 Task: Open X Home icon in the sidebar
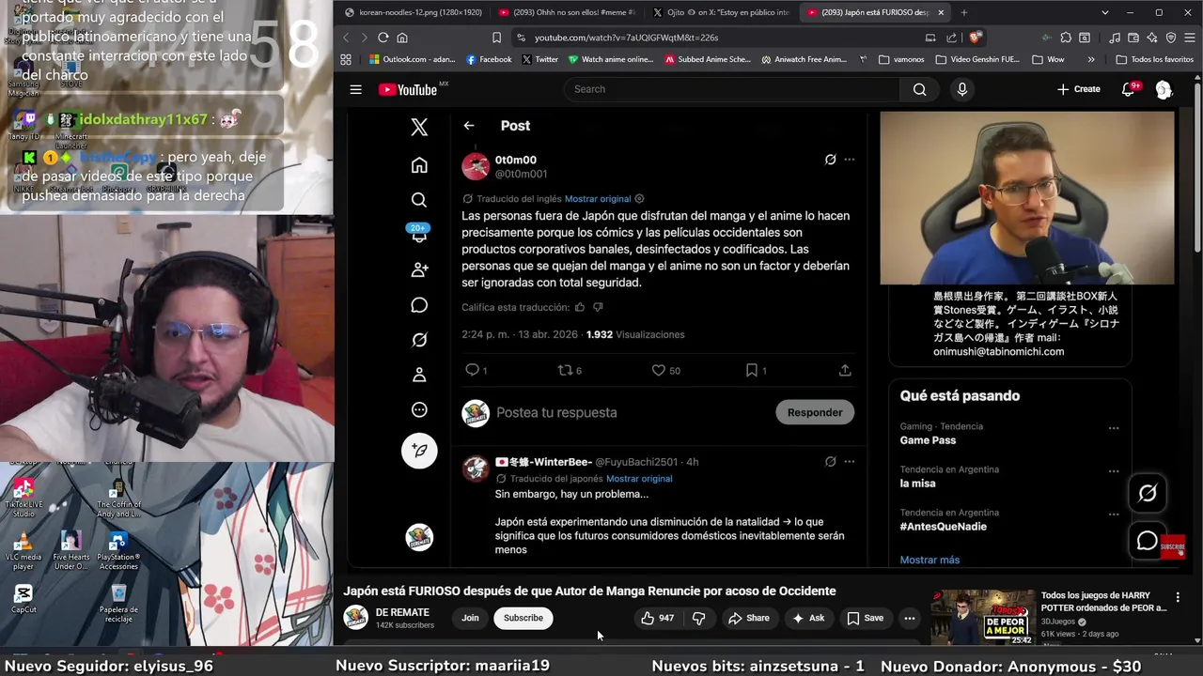(x=419, y=165)
